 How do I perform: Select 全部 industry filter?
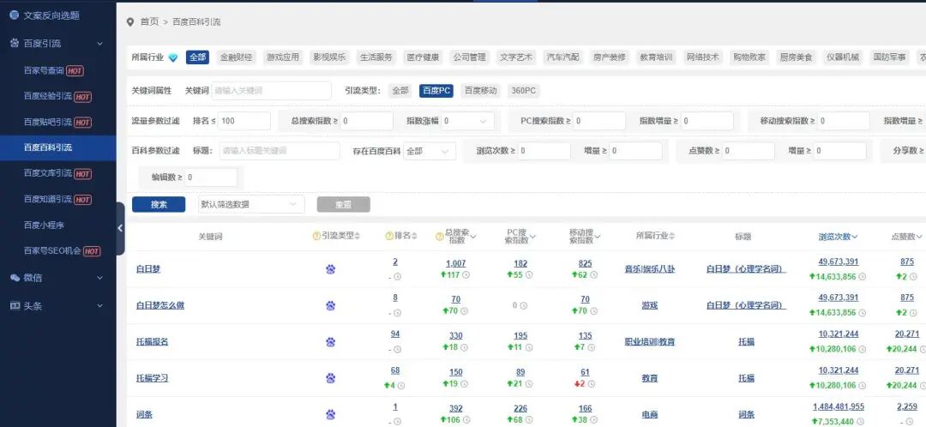coord(198,57)
